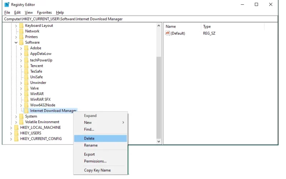Click the tree scrollbar up arrow
286x179 pixels.
pyautogui.click(x=159, y=26)
